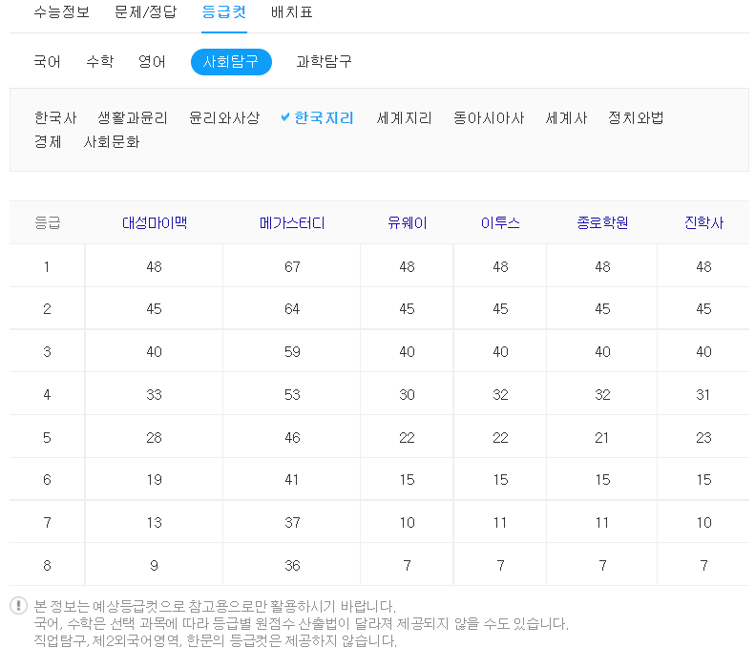Click grade 8 대성마이맥 value 9
Image resolution: width=755 pixels, height=668 pixels.
pos(154,566)
